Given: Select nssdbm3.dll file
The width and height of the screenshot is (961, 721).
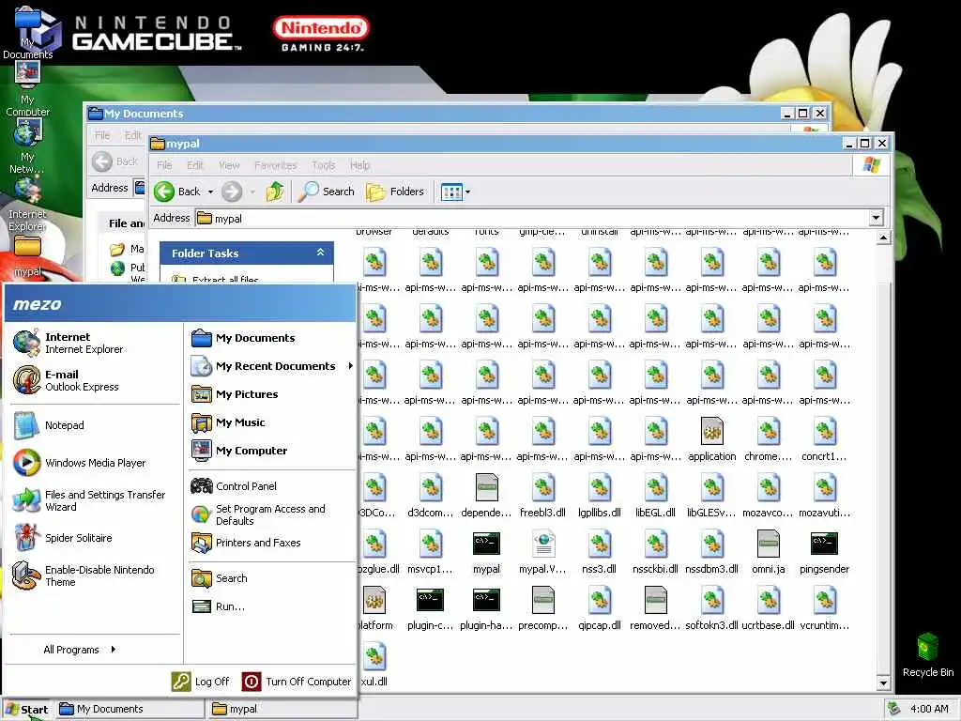Looking at the screenshot, I should (711, 553).
